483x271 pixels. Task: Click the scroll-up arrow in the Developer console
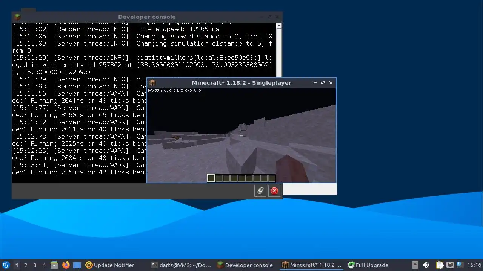[279, 26]
